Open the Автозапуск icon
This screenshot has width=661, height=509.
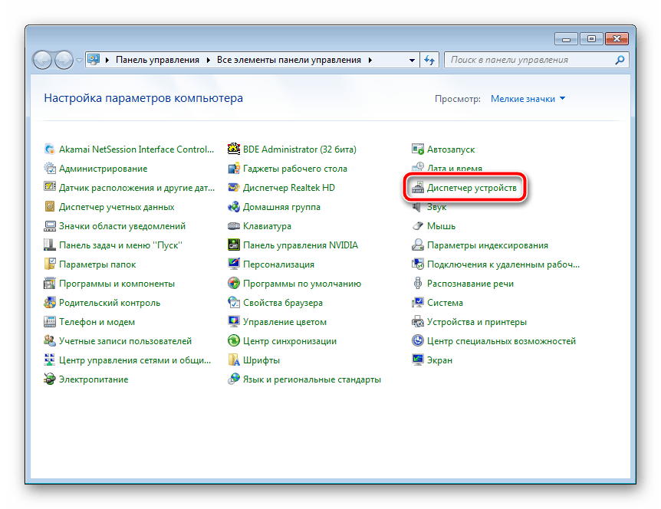coord(418,149)
